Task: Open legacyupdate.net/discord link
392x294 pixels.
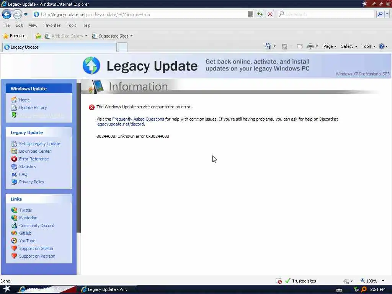Action: point(120,124)
